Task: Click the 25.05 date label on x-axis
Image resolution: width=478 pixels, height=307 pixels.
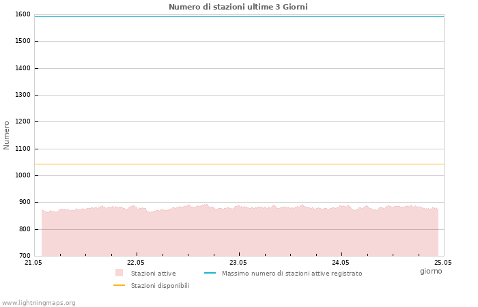Action: [x=443, y=262]
